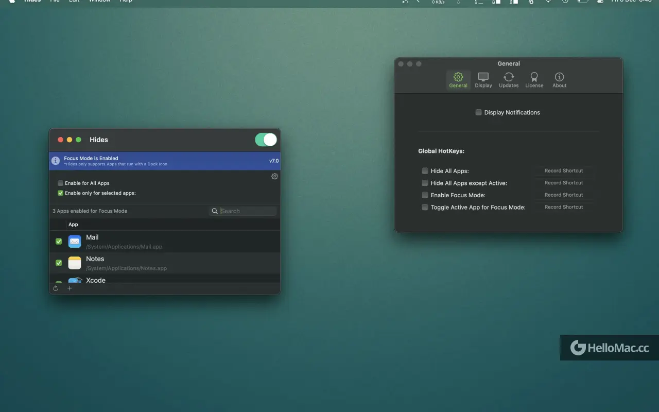Viewport: 659px width, 412px height.
Task: Enable Display Notifications checkbox
Action: pyautogui.click(x=478, y=112)
